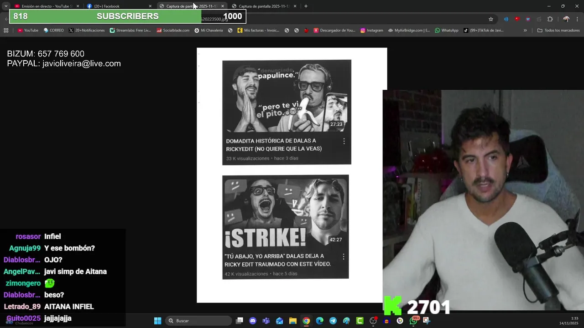
Task: Open the Socialblade.com bookmark
Action: [x=173, y=31]
